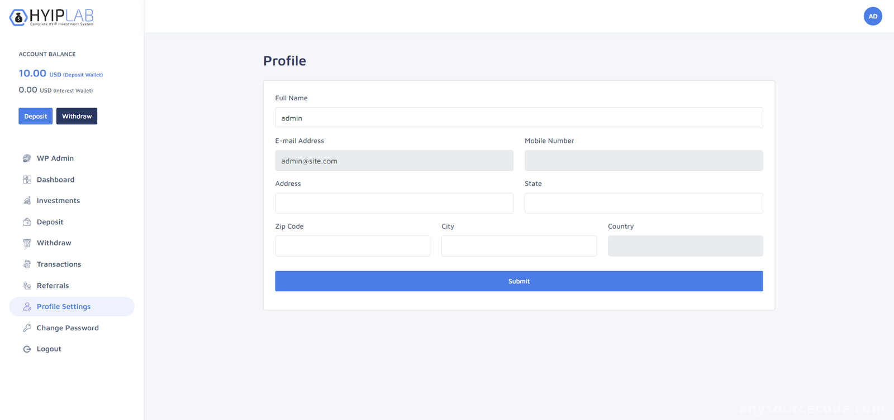Click the City input field
This screenshot has width=894, height=420.
coord(519,246)
